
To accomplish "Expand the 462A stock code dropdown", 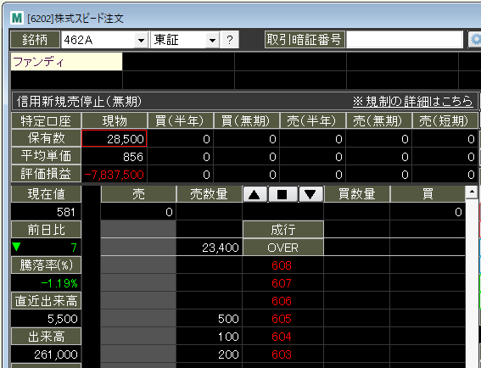I will tap(141, 40).
